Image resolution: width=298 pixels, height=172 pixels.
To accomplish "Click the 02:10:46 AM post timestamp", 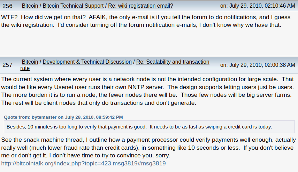I will pyautogui.click(x=258, y=6).
